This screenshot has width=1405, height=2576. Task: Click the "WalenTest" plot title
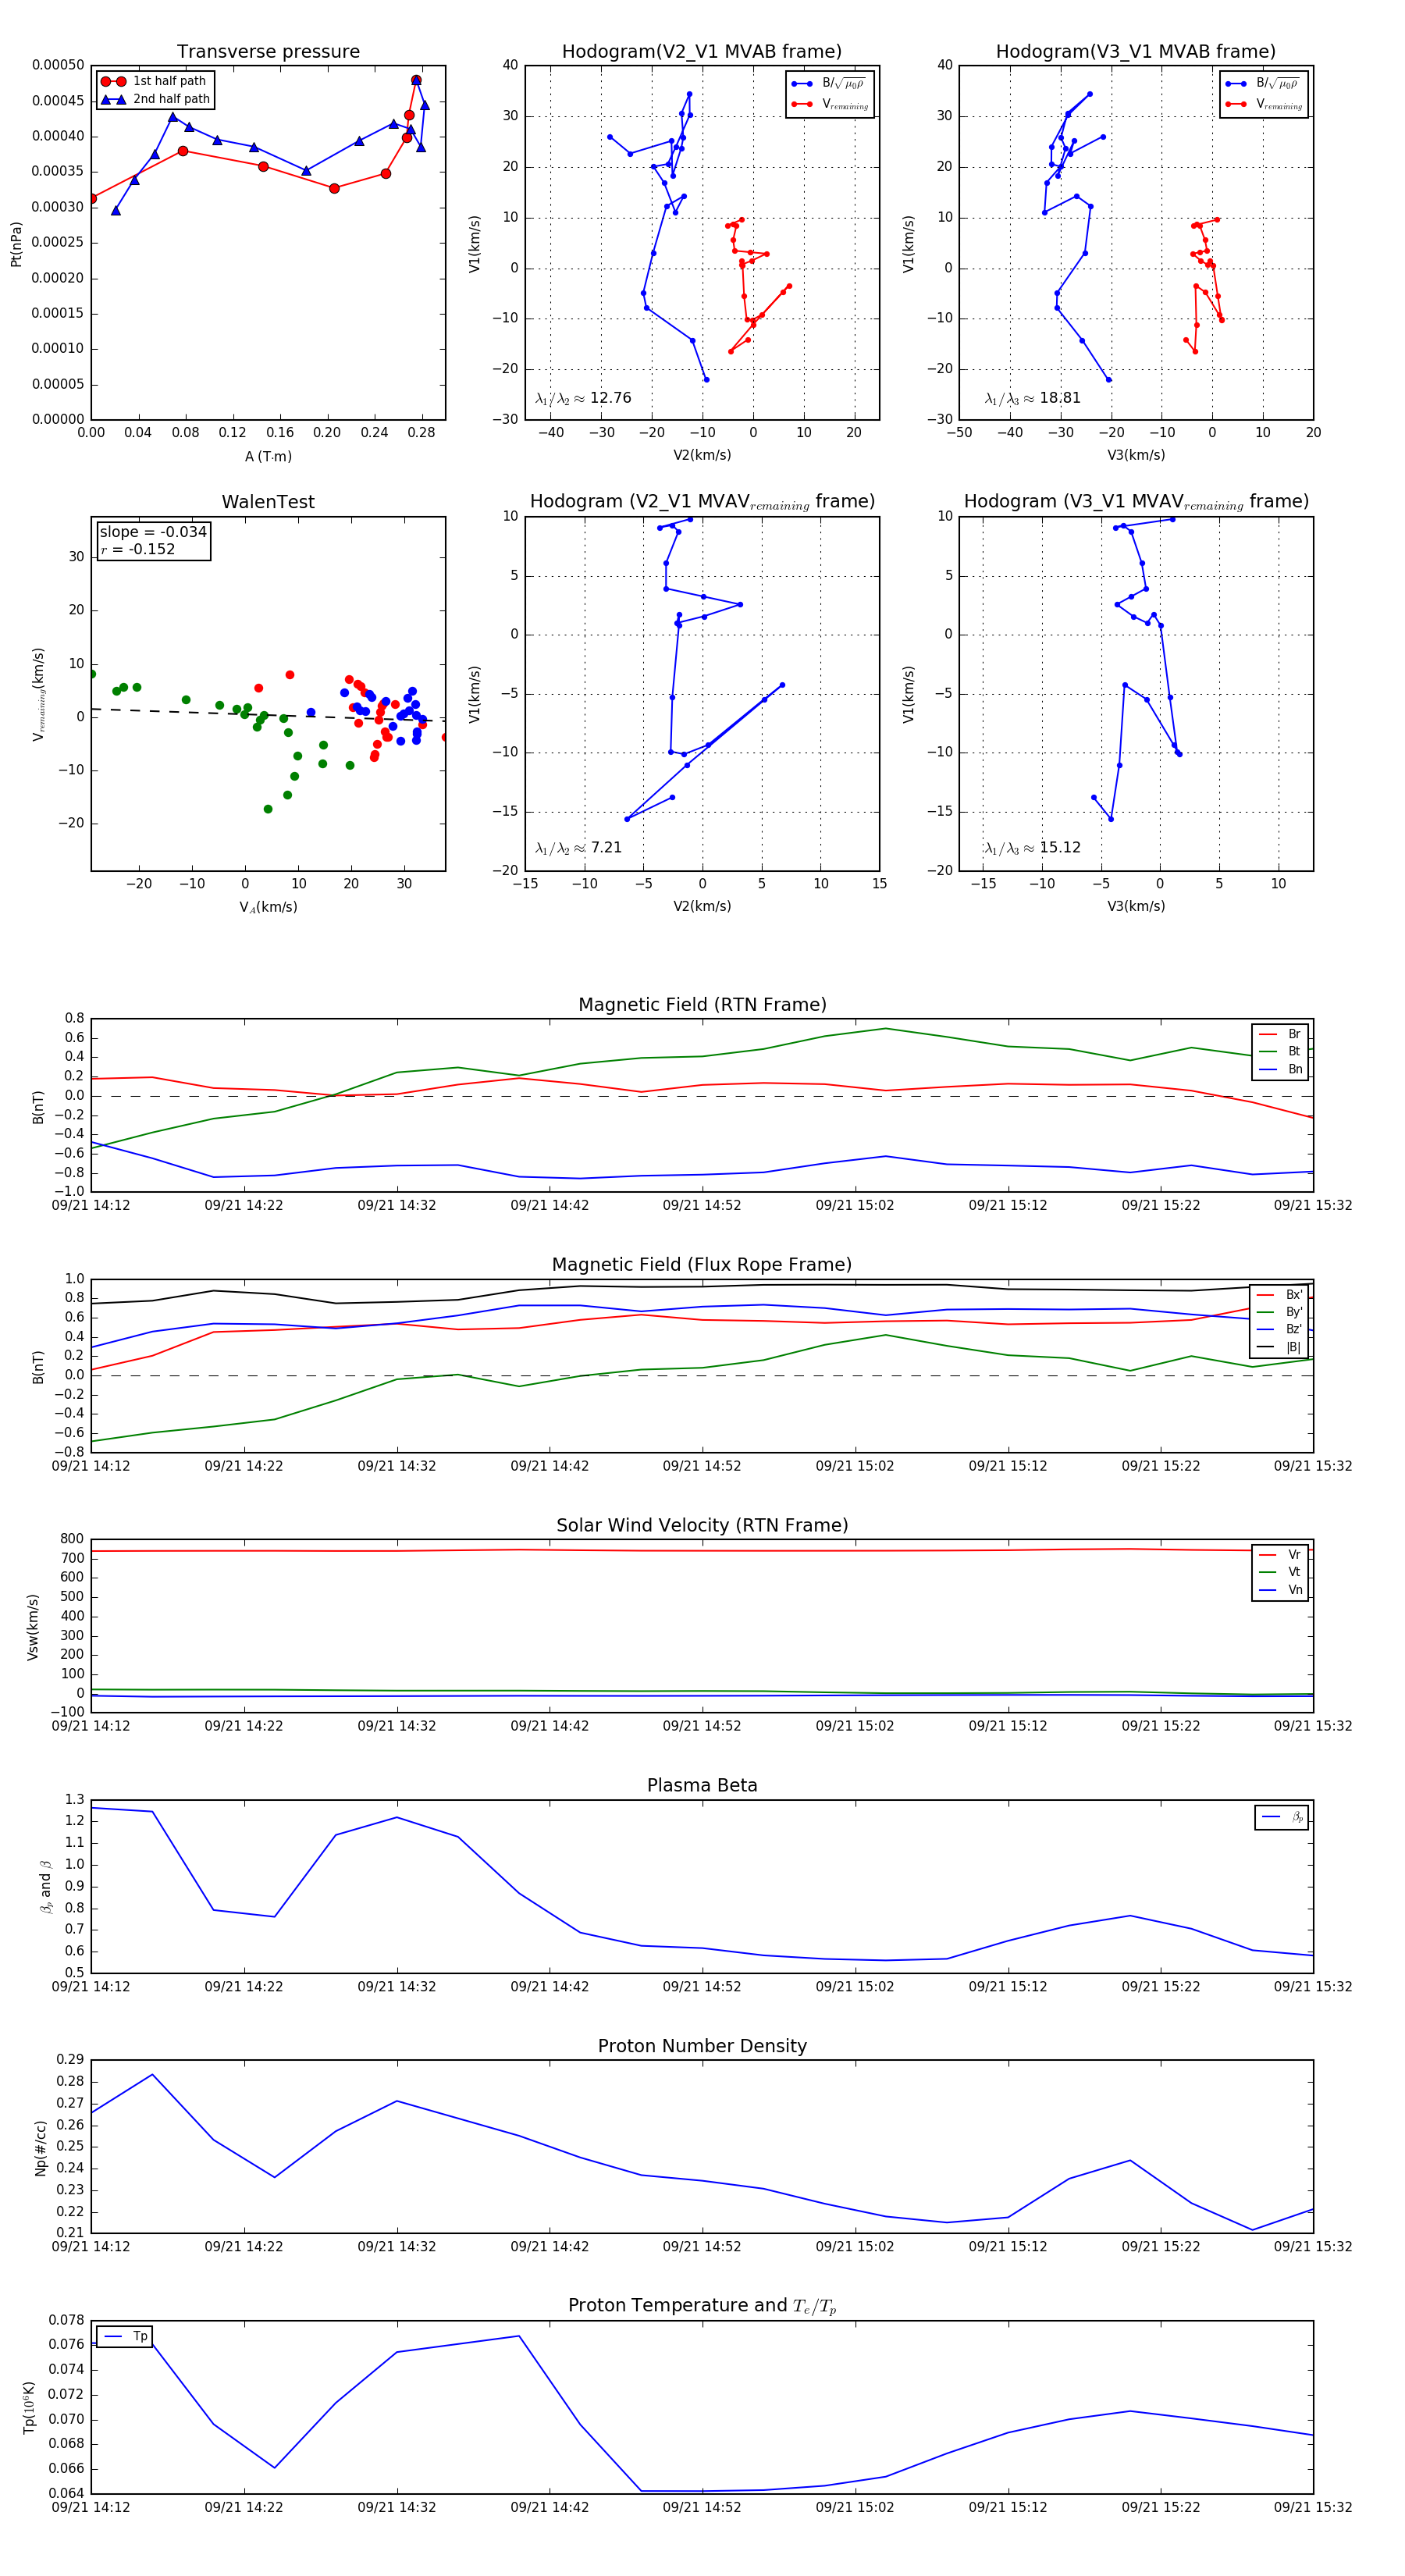(268, 502)
